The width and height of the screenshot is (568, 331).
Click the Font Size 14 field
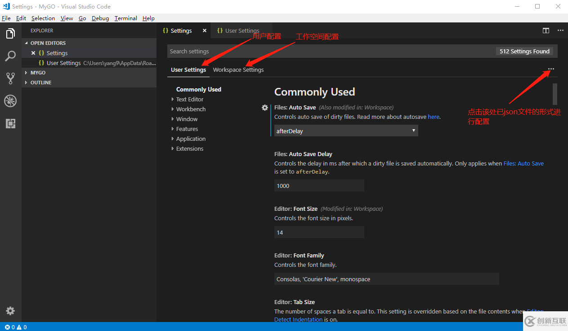pos(319,232)
